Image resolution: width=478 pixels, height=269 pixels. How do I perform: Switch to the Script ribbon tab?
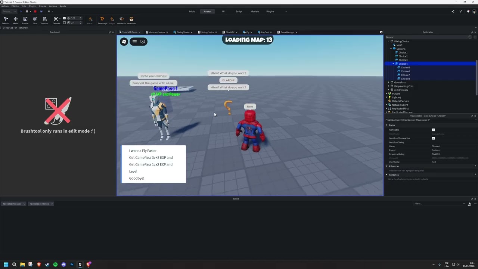pyautogui.click(x=239, y=12)
